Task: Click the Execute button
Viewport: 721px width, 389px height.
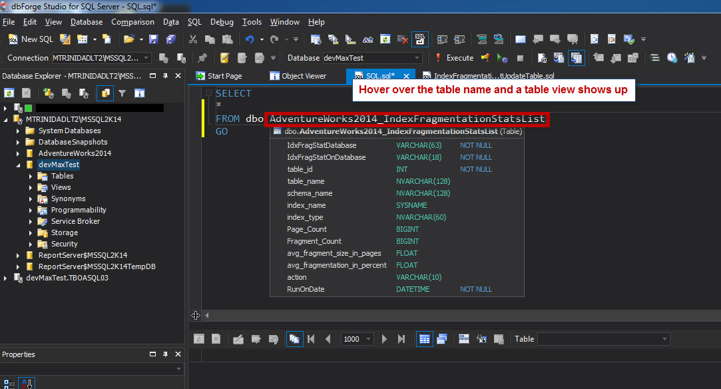Action: [x=454, y=58]
